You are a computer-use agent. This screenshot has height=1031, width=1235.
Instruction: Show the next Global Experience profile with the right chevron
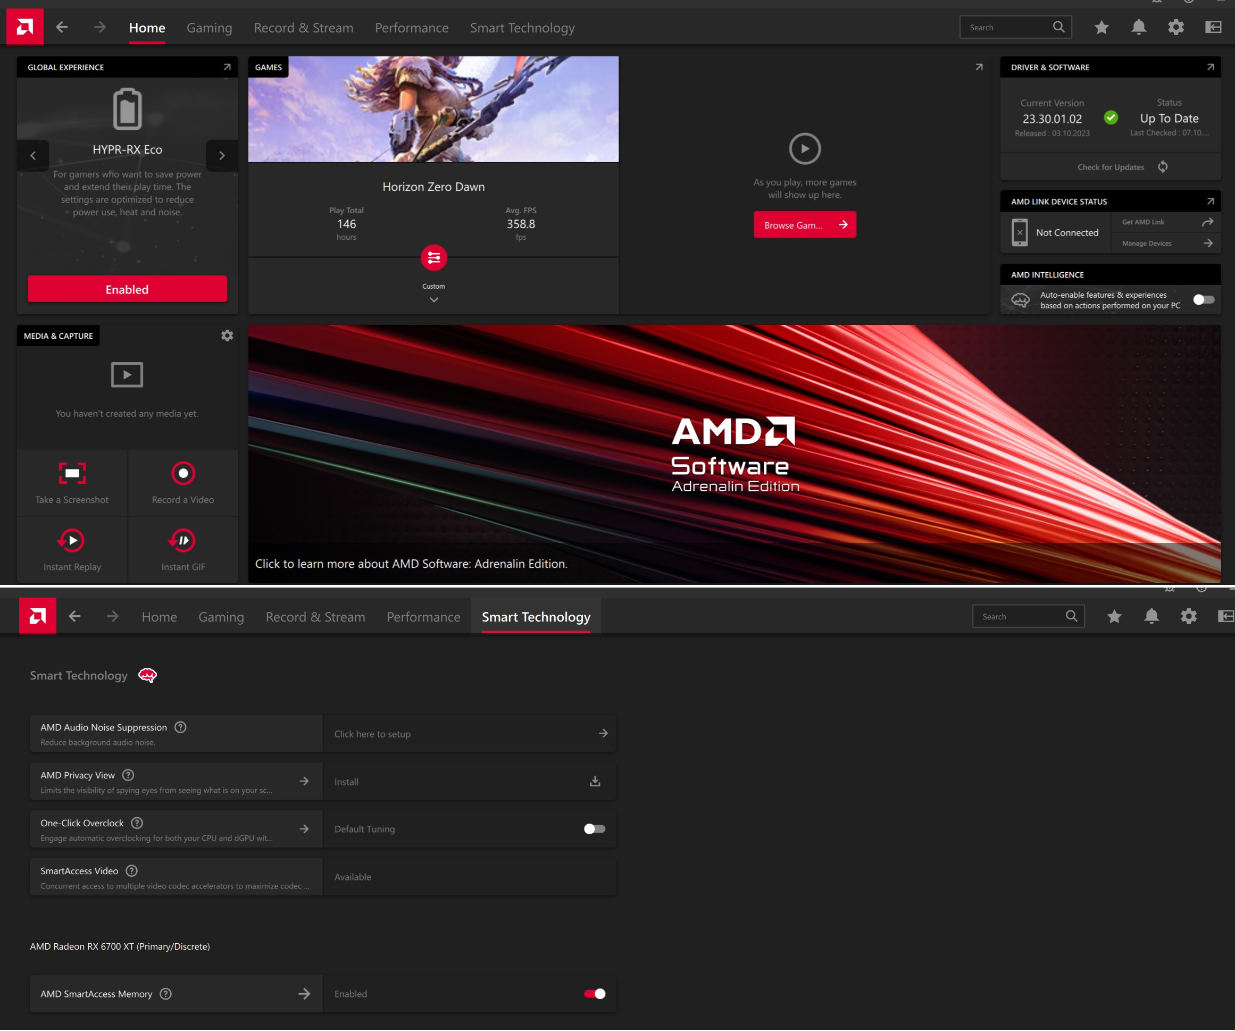click(222, 156)
